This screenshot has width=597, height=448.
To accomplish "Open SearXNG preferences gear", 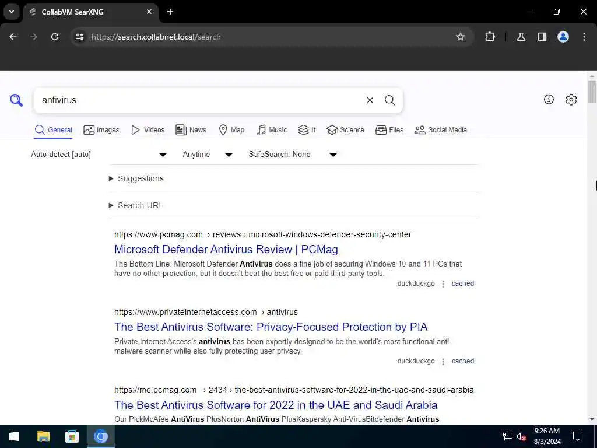I will 571,99.
